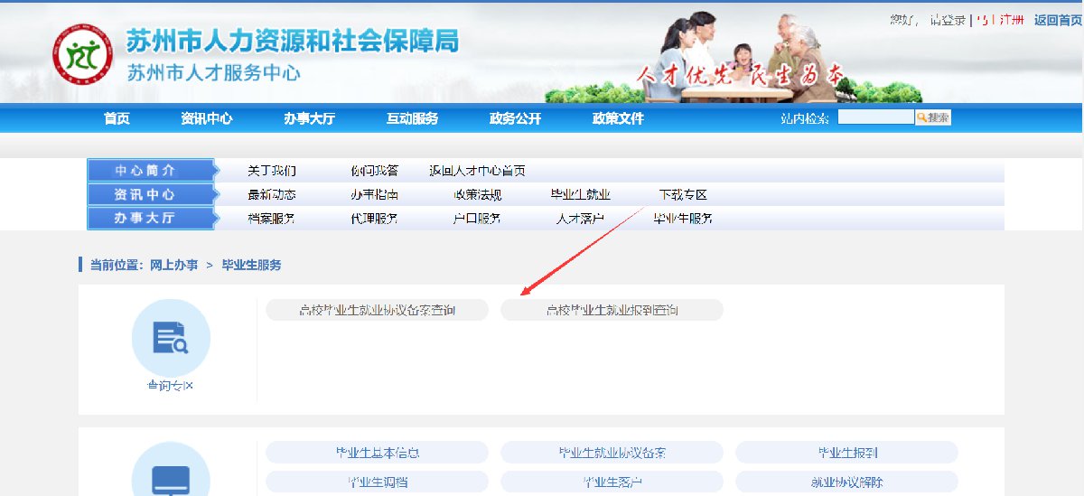Open 政策文件 in the navigation bar
The height and width of the screenshot is (496, 1084).
tap(618, 118)
